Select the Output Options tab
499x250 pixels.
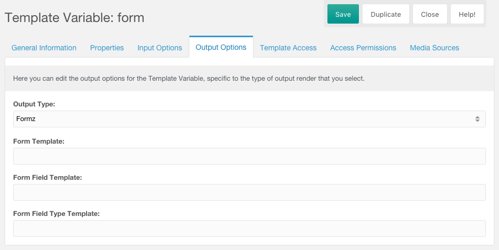(221, 47)
